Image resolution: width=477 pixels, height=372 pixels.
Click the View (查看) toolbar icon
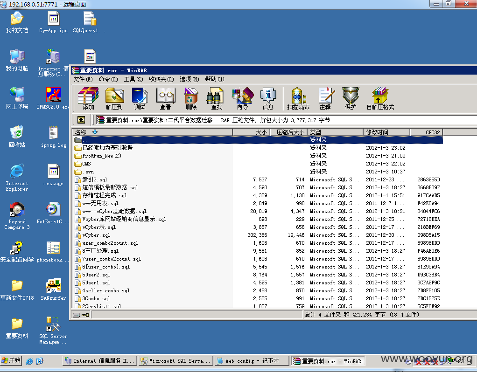(166, 98)
